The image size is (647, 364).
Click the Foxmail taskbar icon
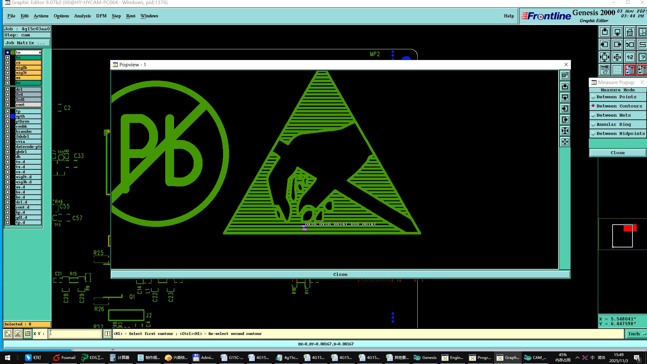coord(64,357)
